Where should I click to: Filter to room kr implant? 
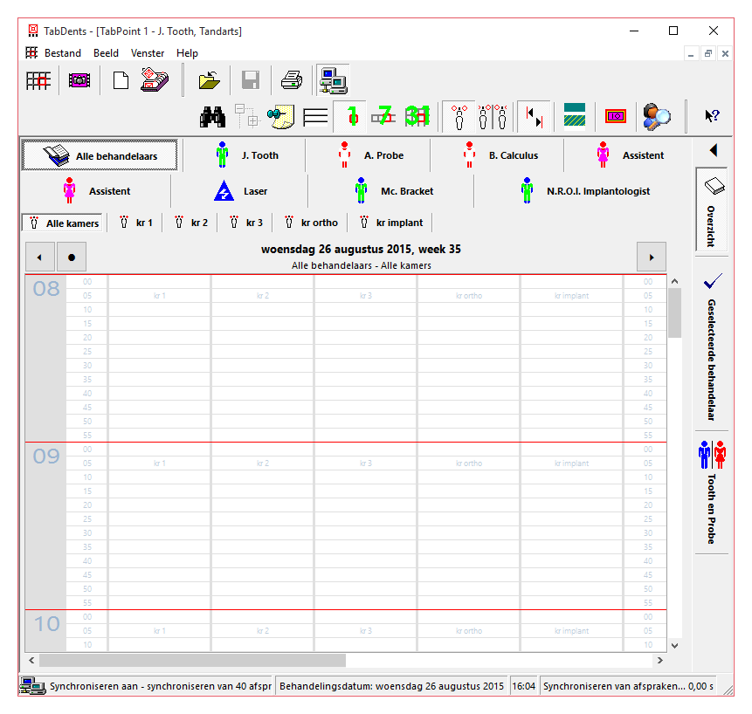[390, 223]
